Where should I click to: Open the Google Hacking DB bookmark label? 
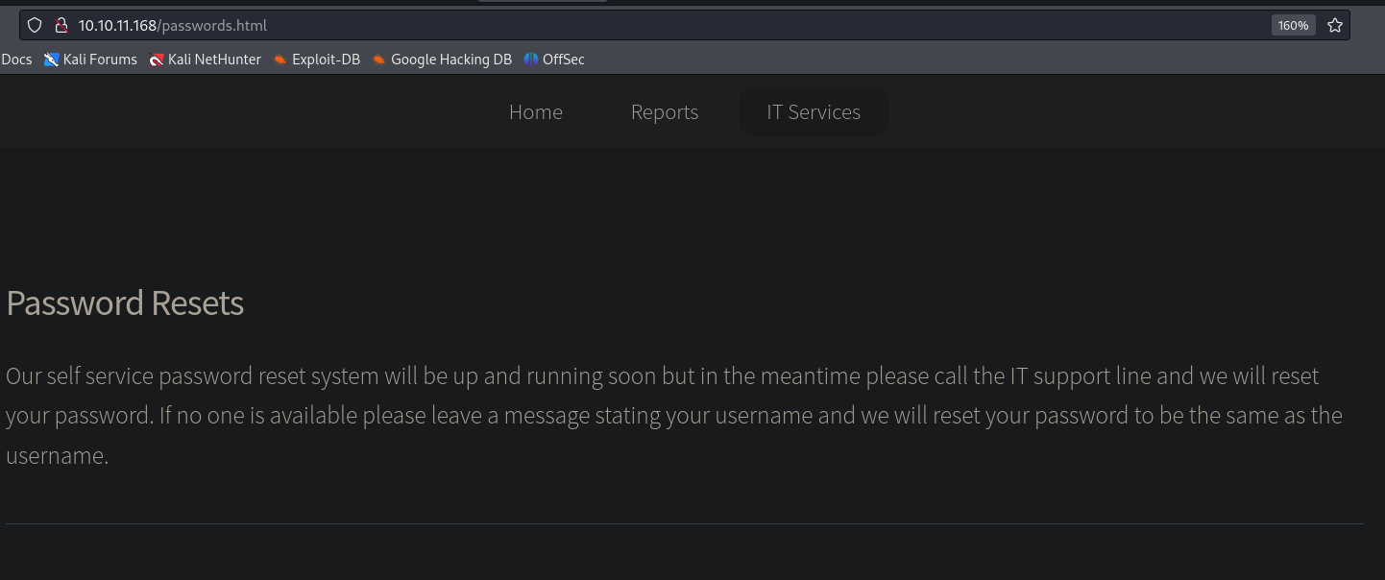pyautogui.click(x=451, y=60)
